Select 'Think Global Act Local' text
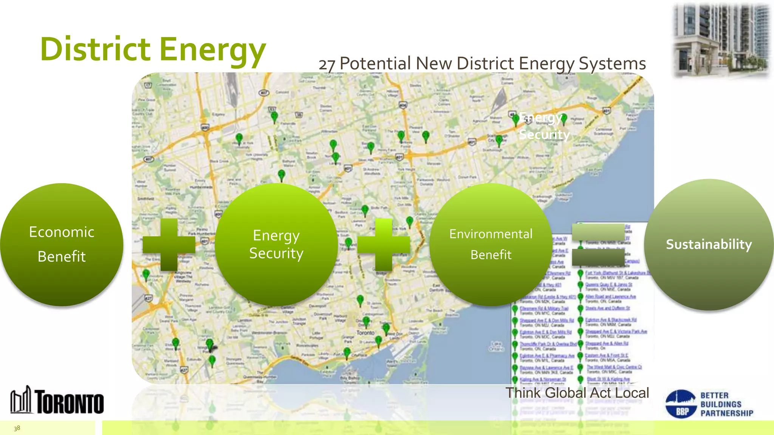The width and height of the screenshot is (774, 435). (x=577, y=393)
